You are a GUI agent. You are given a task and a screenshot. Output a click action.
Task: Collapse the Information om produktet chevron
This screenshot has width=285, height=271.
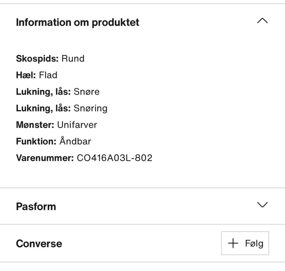262,21
